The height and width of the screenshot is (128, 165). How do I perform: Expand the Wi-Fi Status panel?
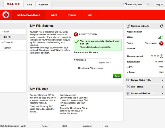pyautogui.click(x=162, y=87)
